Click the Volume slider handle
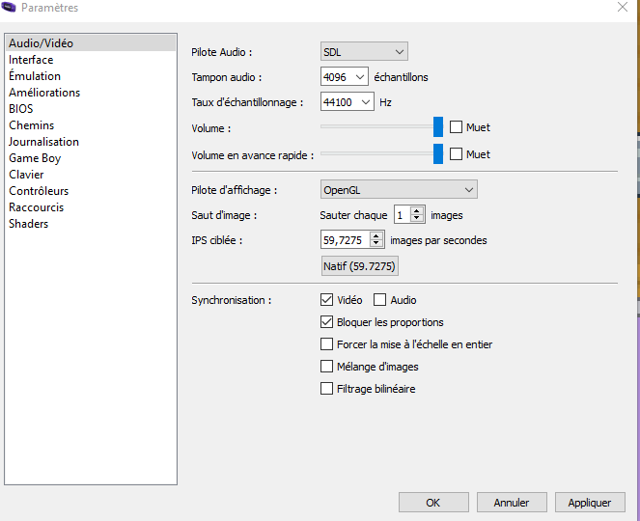 click(x=438, y=126)
